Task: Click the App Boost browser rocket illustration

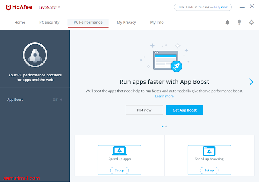Action: [167, 61]
